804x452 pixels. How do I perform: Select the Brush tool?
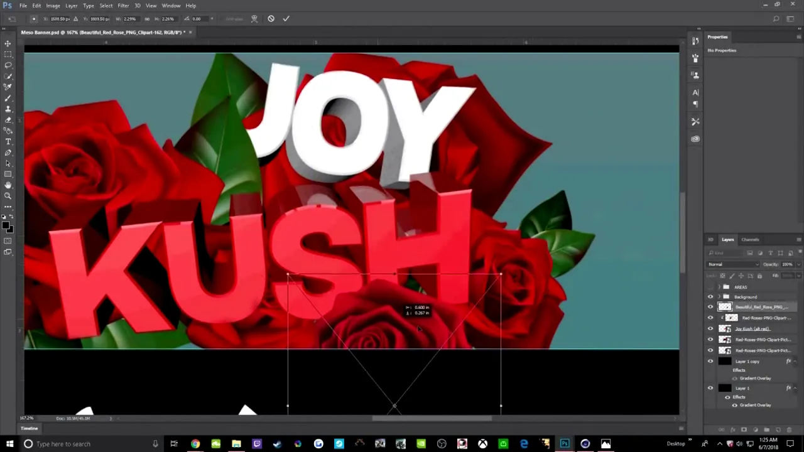click(x=8, y=98)
